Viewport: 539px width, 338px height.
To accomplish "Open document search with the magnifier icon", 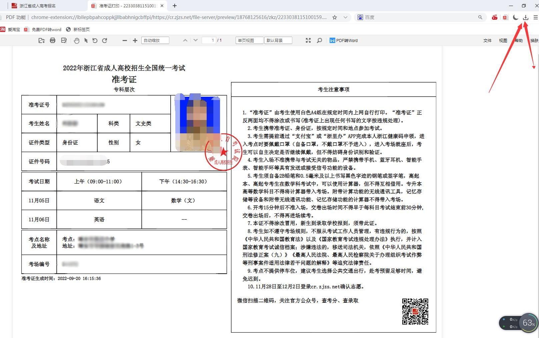I will [x=319, y=40].
